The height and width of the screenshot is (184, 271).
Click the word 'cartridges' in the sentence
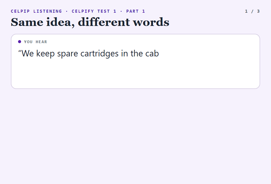point(100,53)
